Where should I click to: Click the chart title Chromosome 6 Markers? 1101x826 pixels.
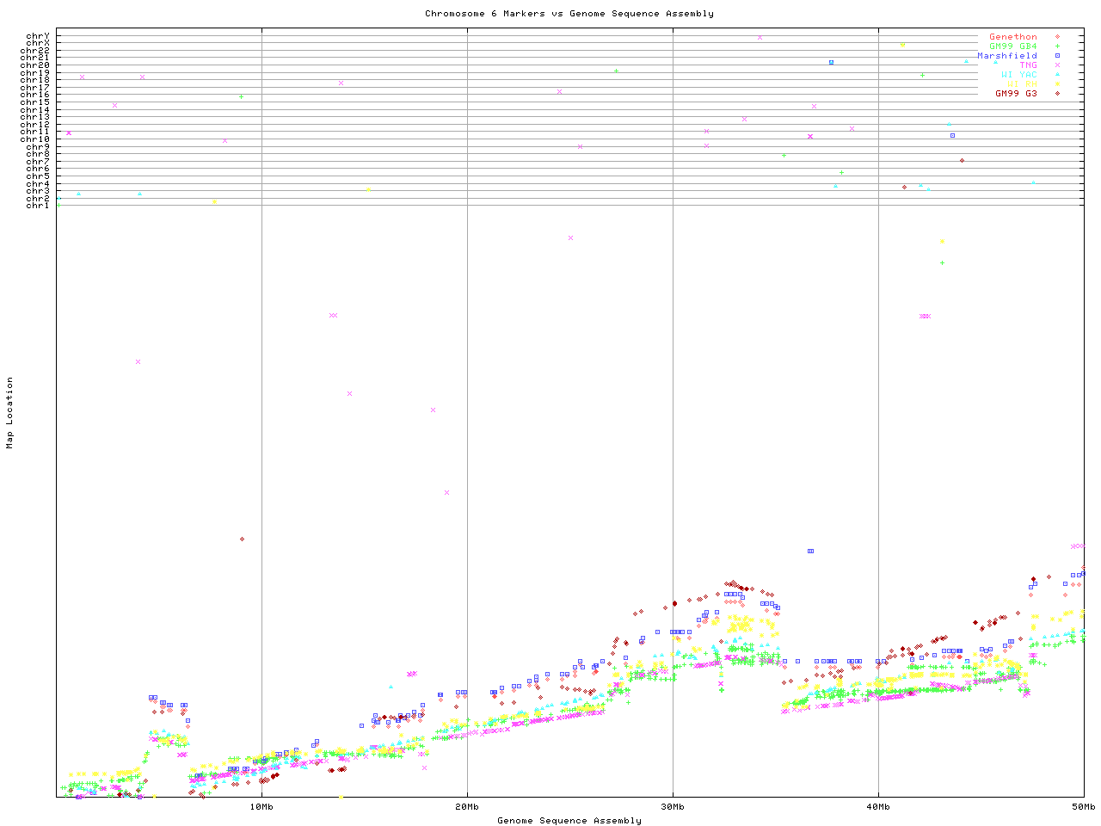coord(569,14)
